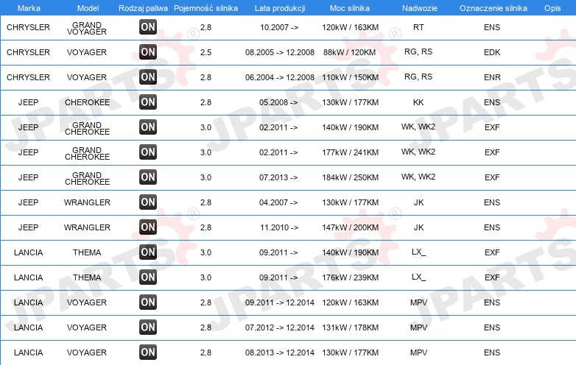Select the Rodzaj paliwa column header

(143, 8)
